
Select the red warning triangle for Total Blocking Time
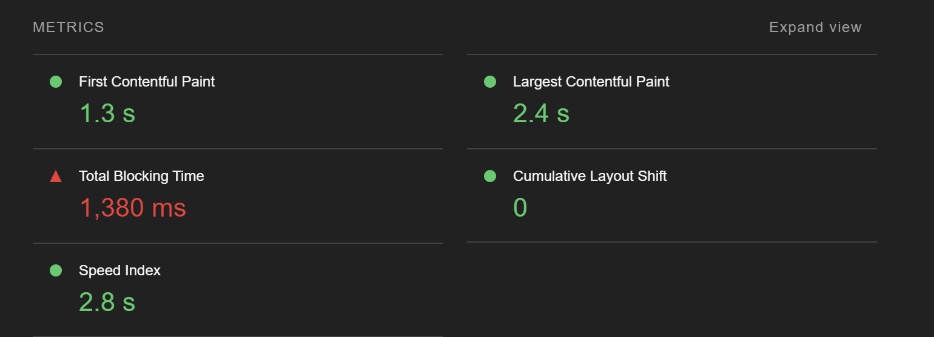tap(56, 176)
